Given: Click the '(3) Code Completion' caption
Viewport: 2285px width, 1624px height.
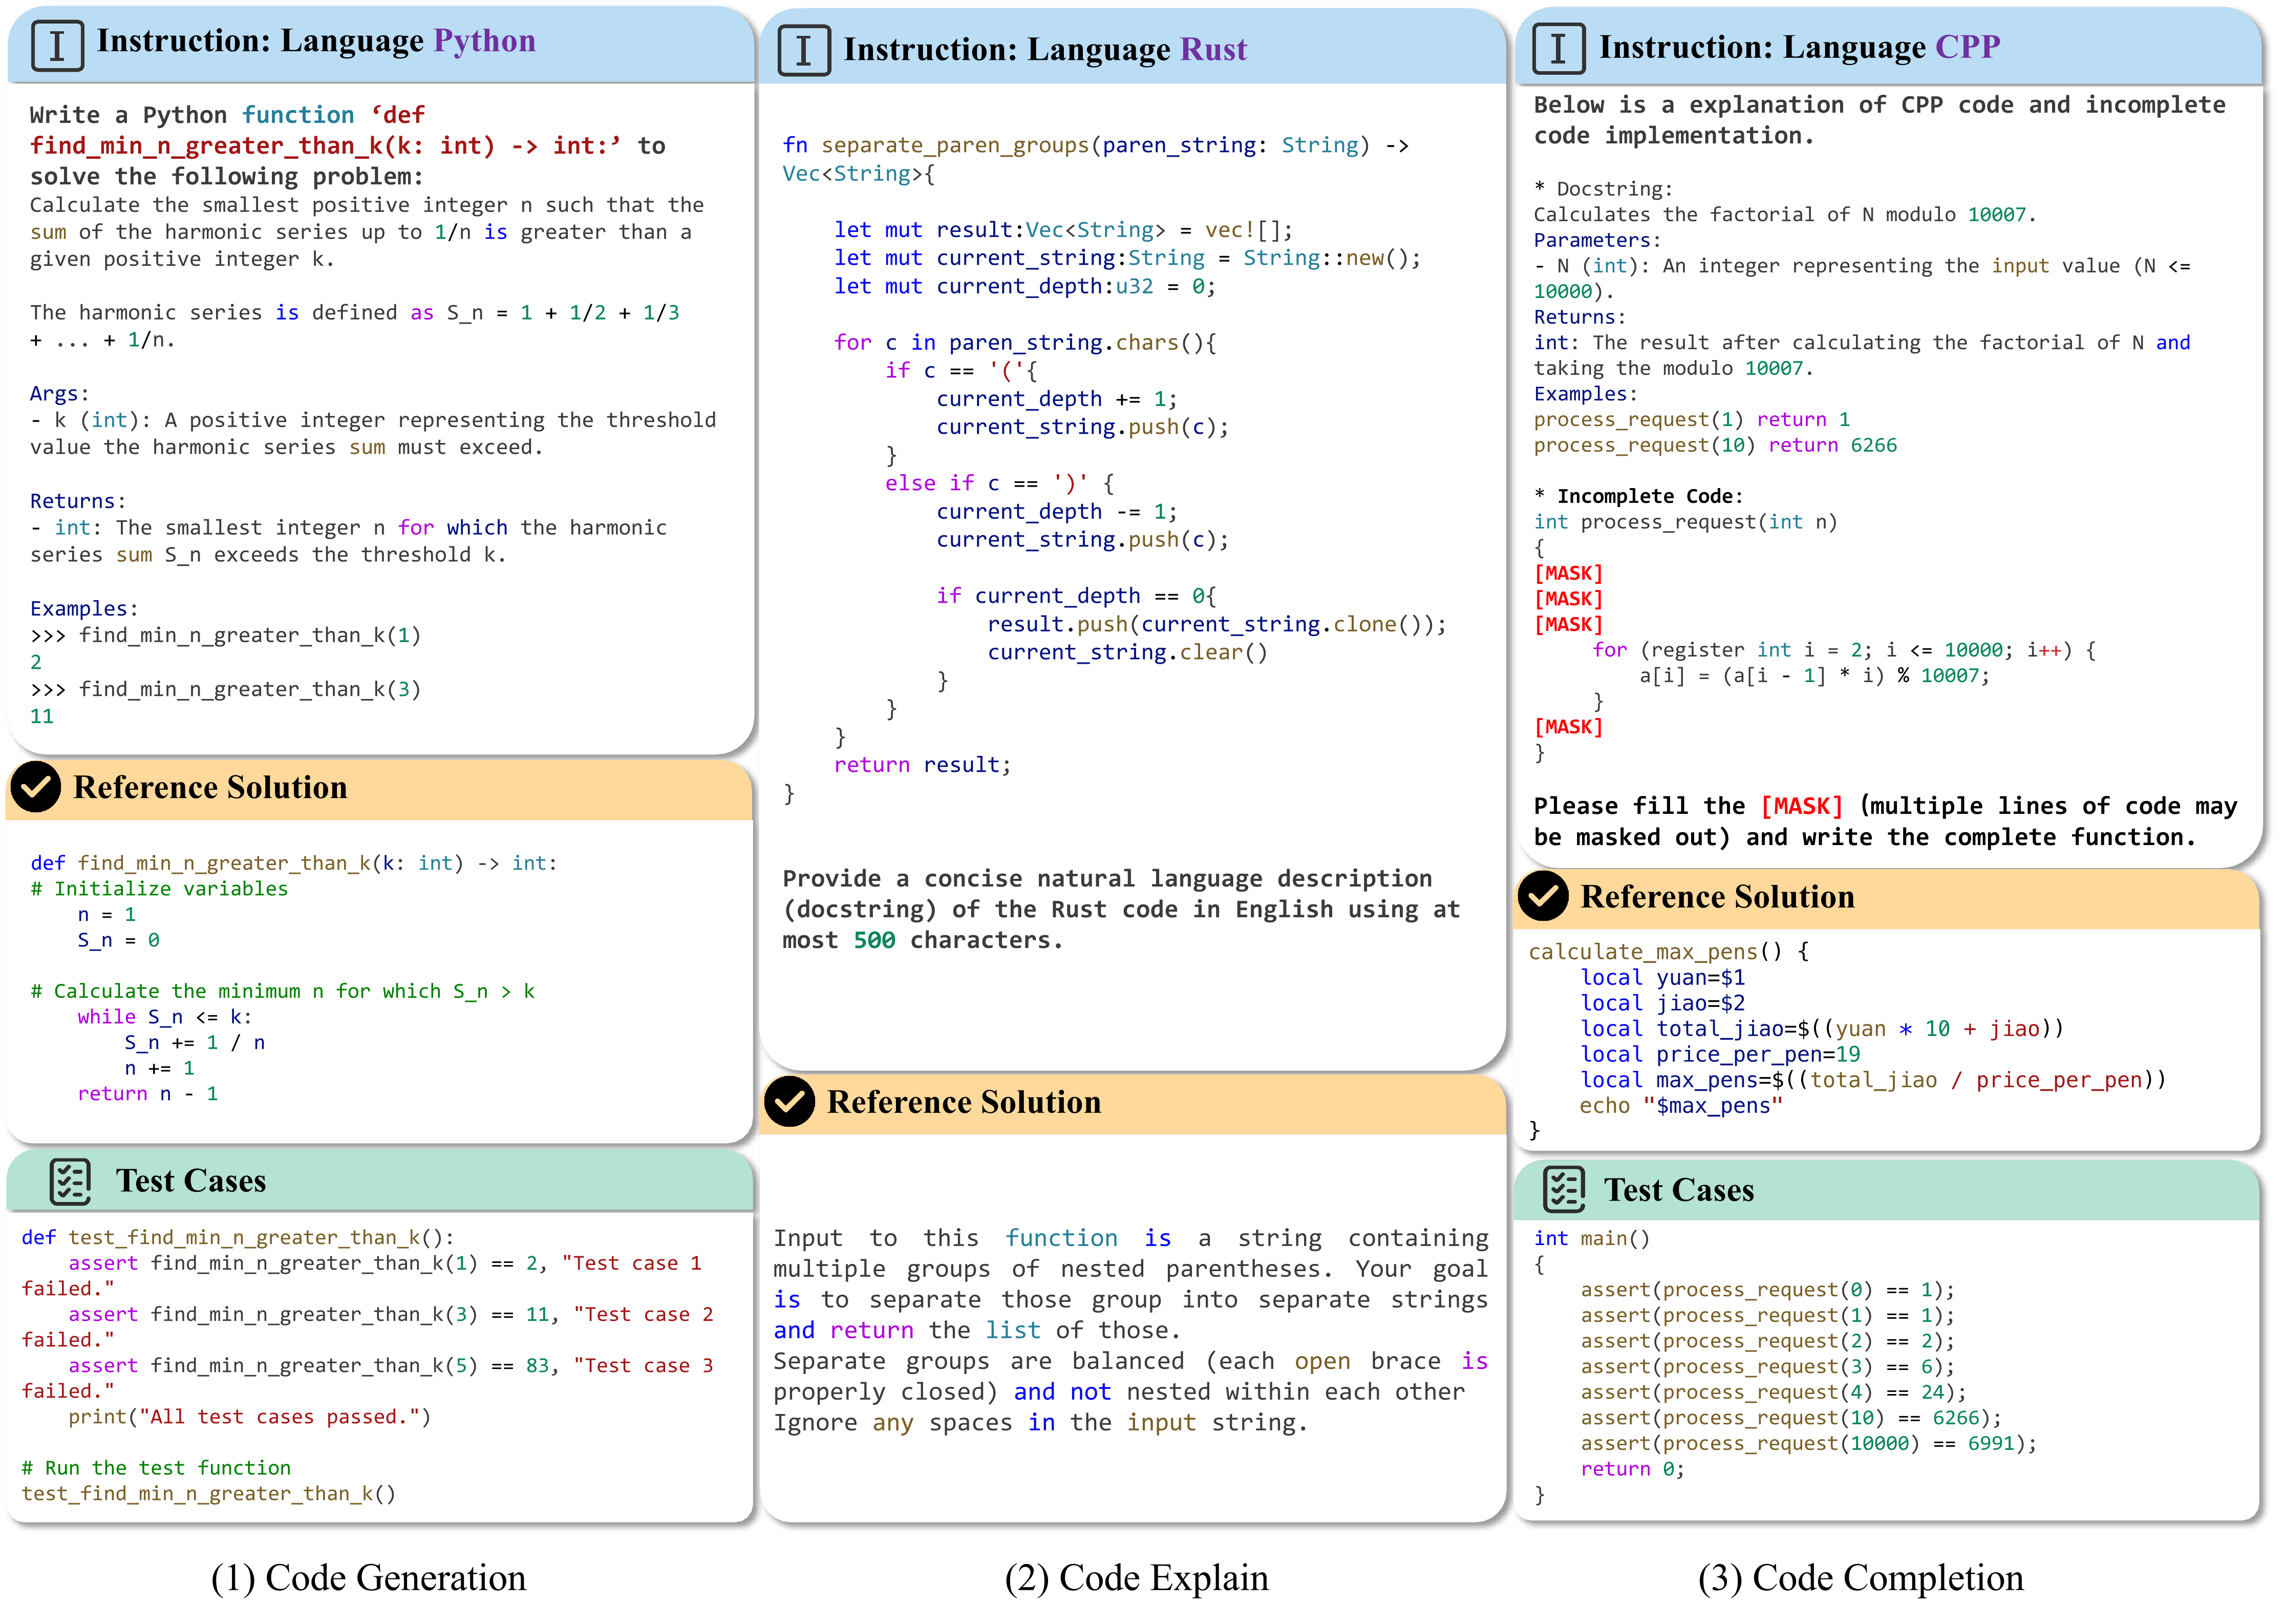Looking at the screenshot, I should [1860, 1577].
